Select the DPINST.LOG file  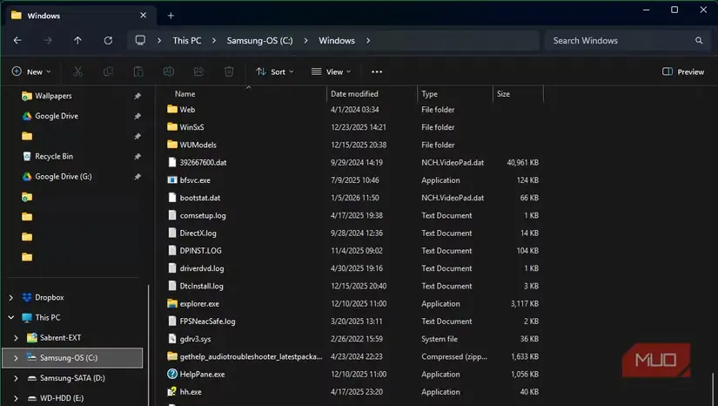pos(200,251)
